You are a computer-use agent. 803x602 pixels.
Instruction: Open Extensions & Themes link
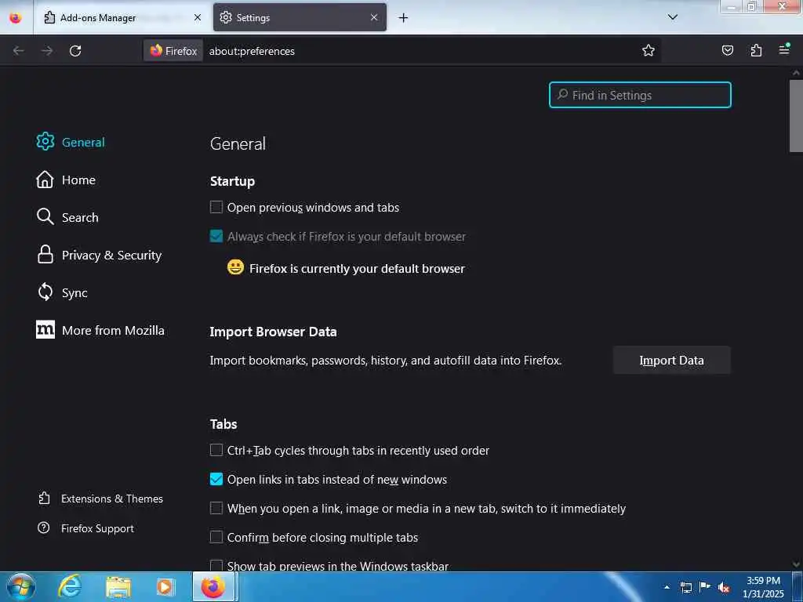pyautogui.click(x=111, y=499)
